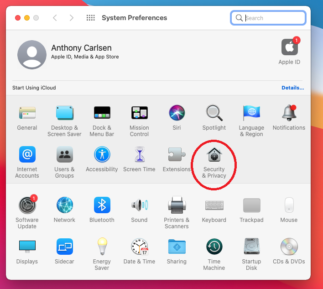Open Mouse preferences

pos(289,205)
